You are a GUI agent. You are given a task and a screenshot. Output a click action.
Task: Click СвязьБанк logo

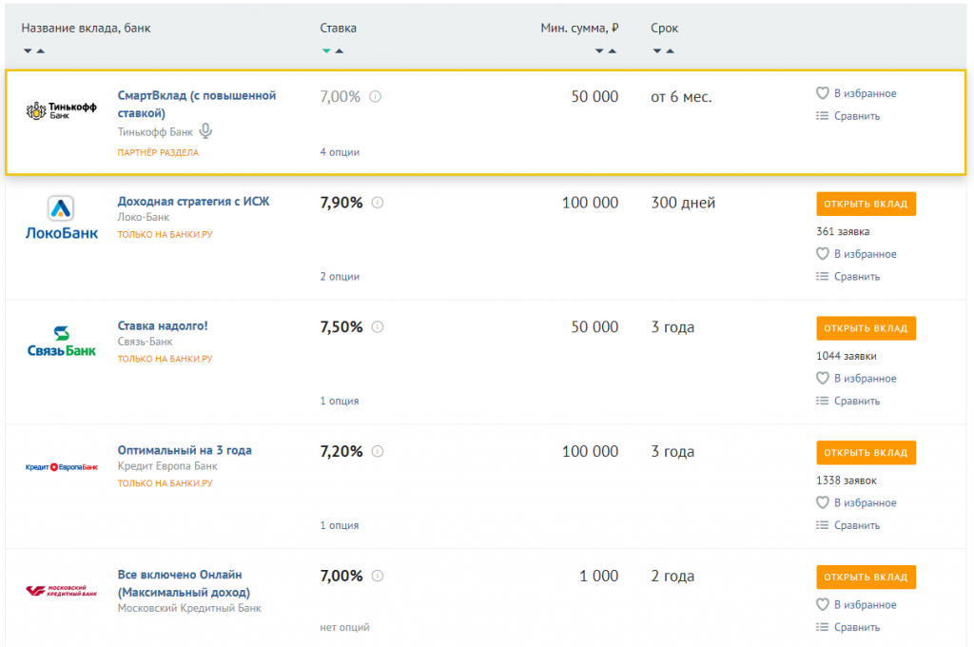[62, 342]
